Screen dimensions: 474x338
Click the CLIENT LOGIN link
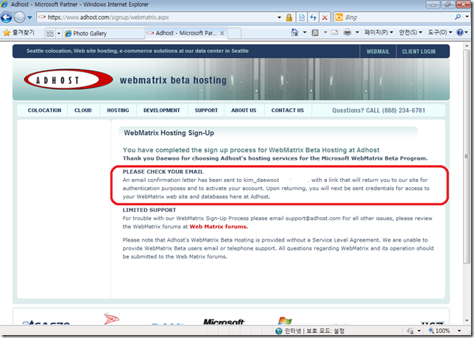419,52
